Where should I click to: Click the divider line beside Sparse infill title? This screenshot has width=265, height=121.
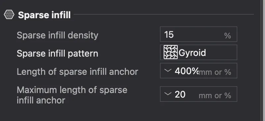coord(164,14)
